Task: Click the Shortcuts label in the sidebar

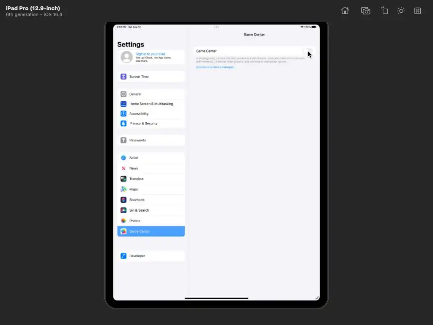Action: (137, 200)
